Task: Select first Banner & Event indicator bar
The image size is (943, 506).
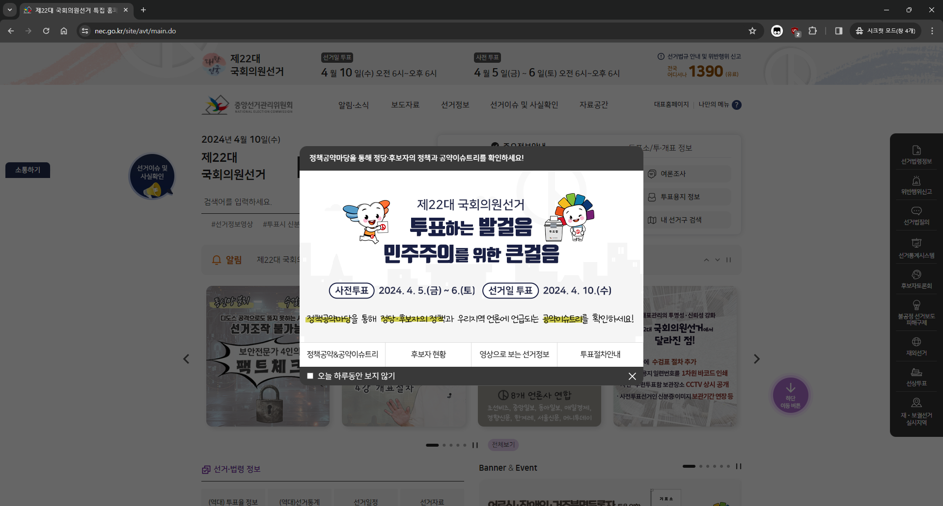Action: pyautogui.click(x=689, y=466)
